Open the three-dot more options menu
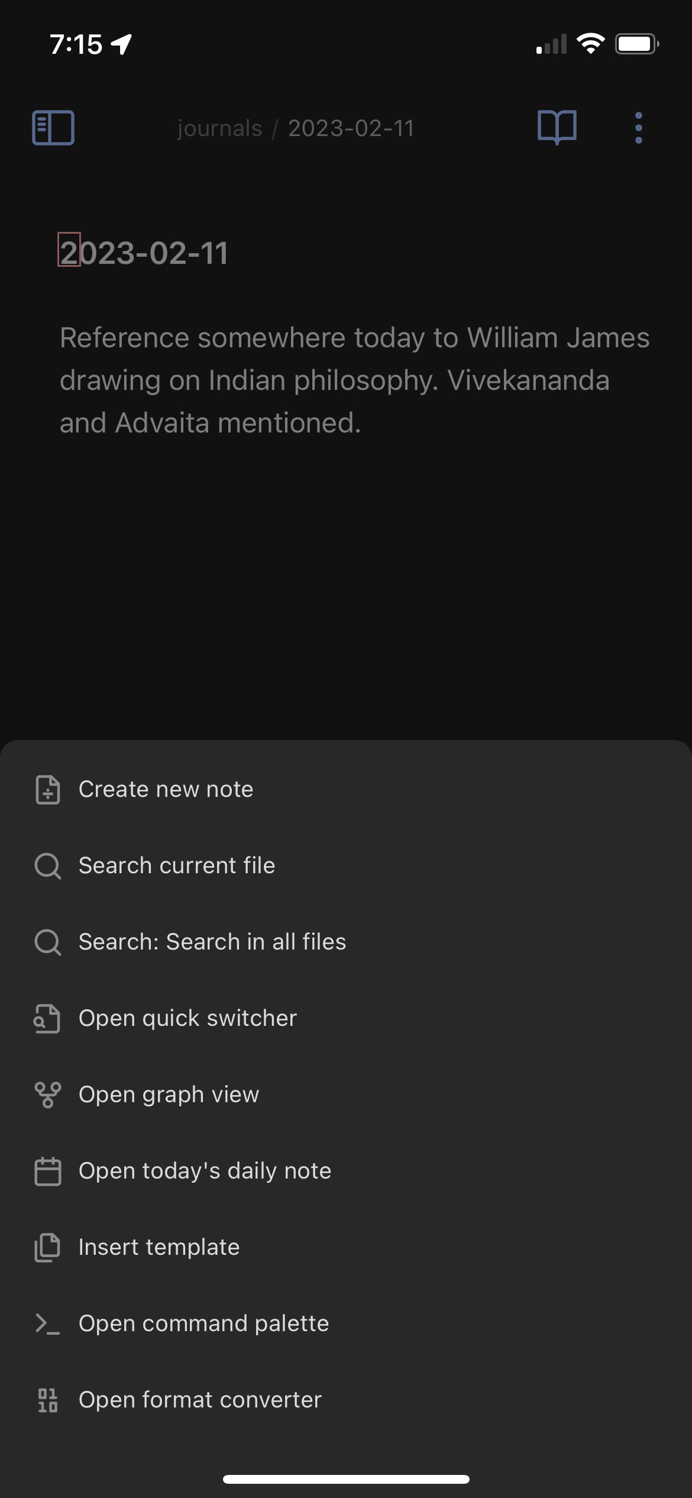Image resolution: width=692 pixels, height=1498 pixels. coord(638,128)
